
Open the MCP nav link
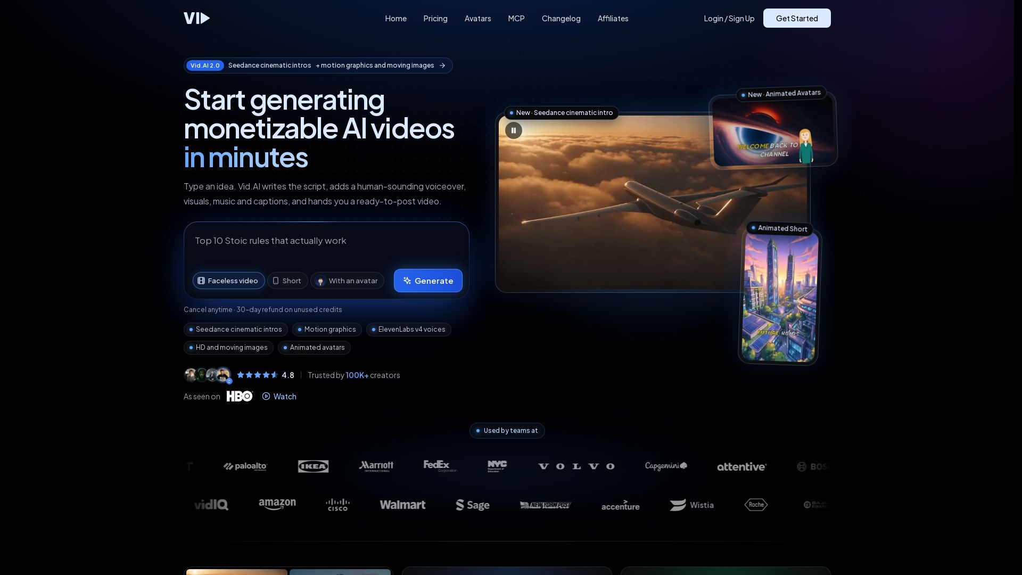516,18
